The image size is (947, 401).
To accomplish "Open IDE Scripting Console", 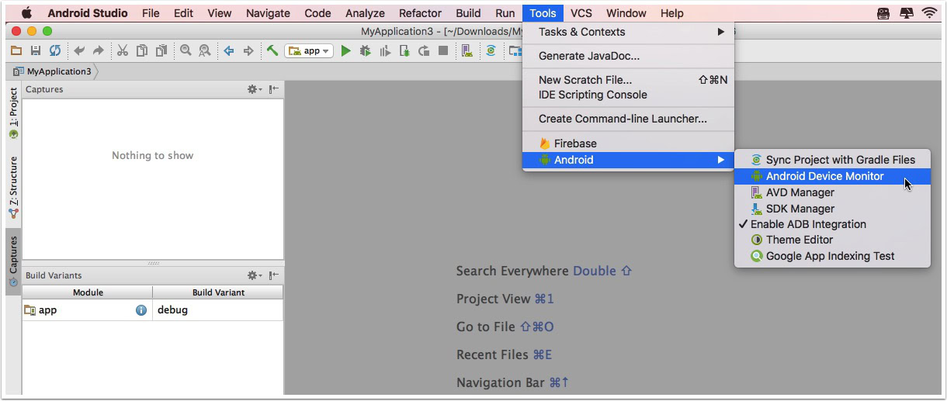I will coord(628,95).
